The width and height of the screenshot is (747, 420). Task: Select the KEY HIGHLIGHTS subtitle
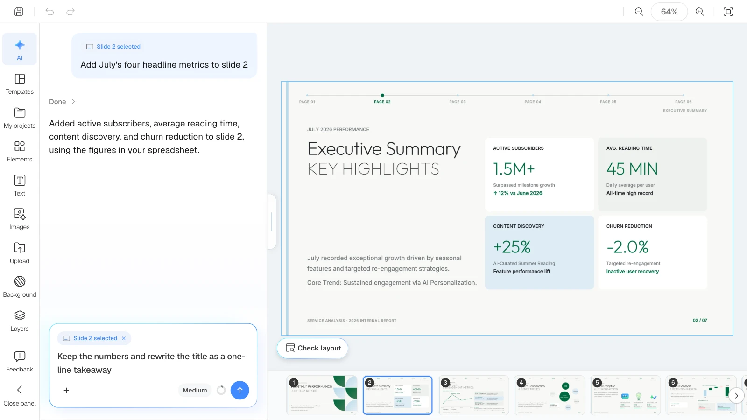pos(373,169)
